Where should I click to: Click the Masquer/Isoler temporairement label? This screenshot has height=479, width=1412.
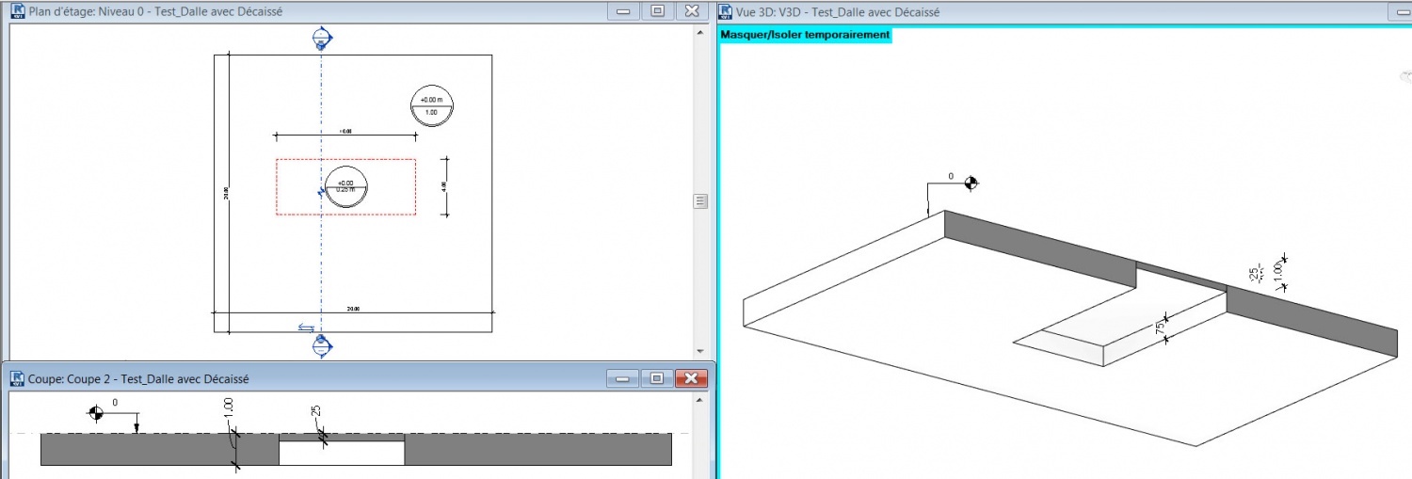click(804, 35)
